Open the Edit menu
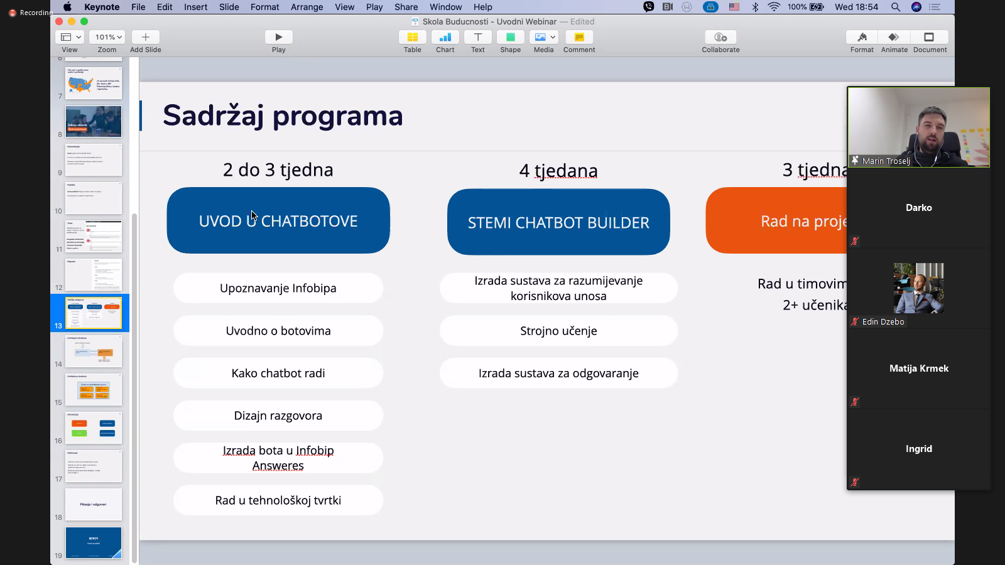 pyautogui.click(x=165, y=7)
